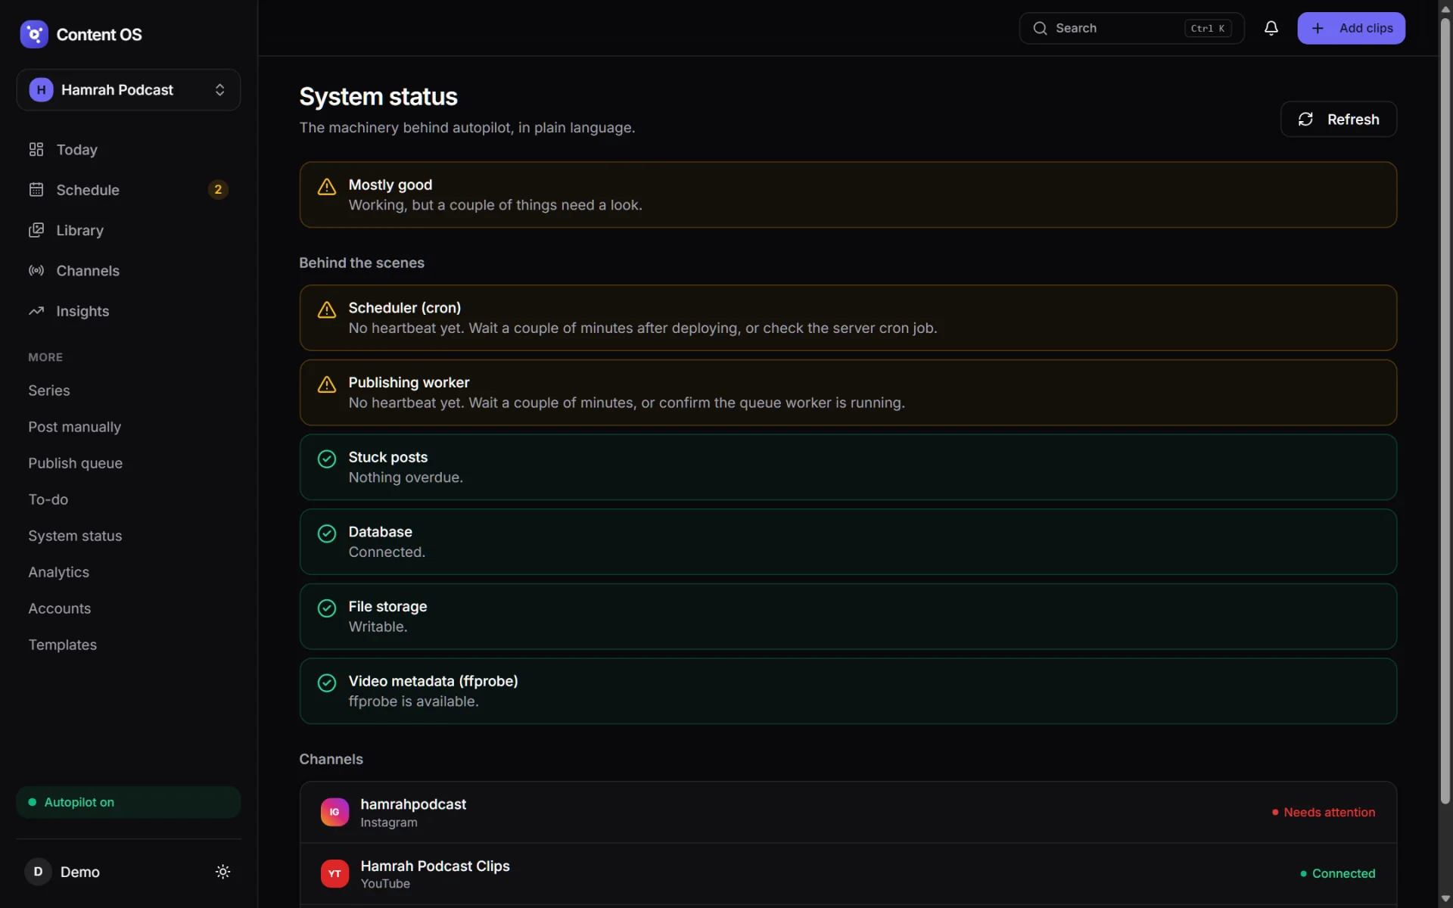This screenshot has height=908, width=1453.
Task: Click the Mostly good warning icon
Action: pos(327,187)
